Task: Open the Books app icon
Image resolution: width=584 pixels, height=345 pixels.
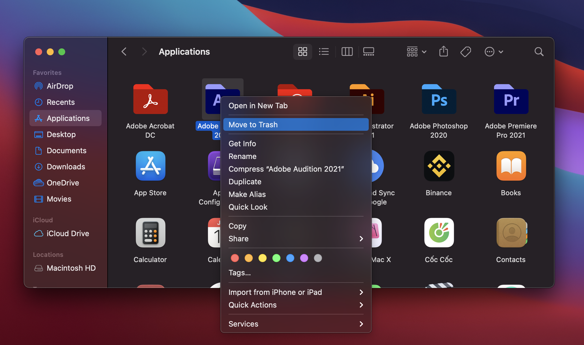Action: [x=511, y=166]
